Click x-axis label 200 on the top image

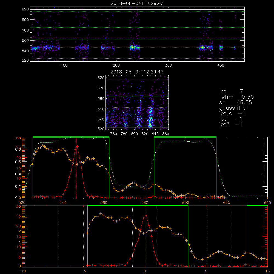[116, 65]
